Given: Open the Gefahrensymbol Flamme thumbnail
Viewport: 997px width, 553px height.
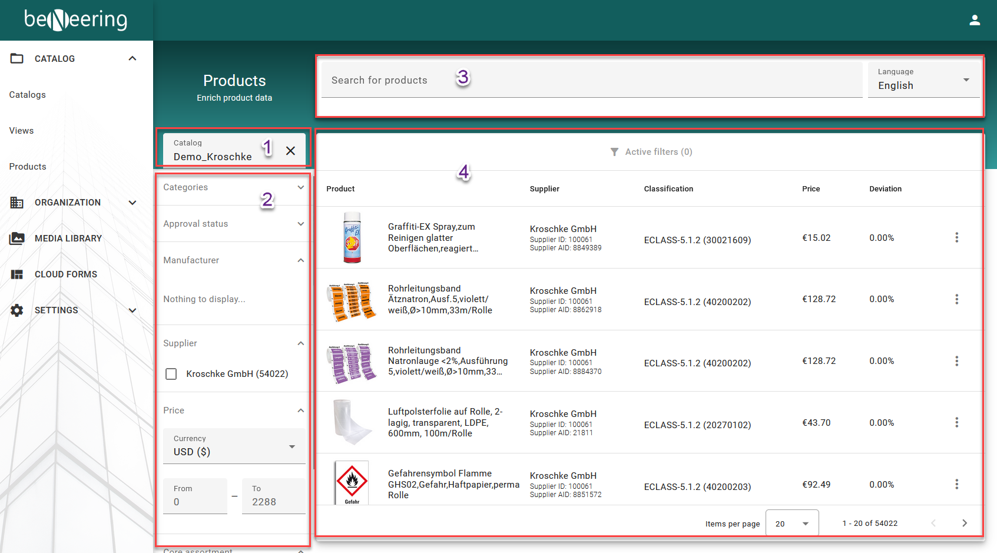Looking at the screenshot, I should (x=352, y=483).
